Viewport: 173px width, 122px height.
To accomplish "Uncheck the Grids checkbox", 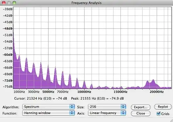I will pyautogui.click(x=159, y=113).
